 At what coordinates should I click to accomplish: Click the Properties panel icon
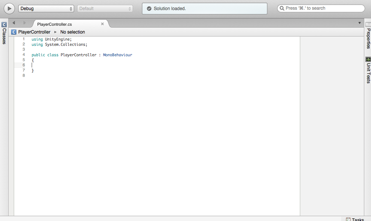[x=368, y=24]
